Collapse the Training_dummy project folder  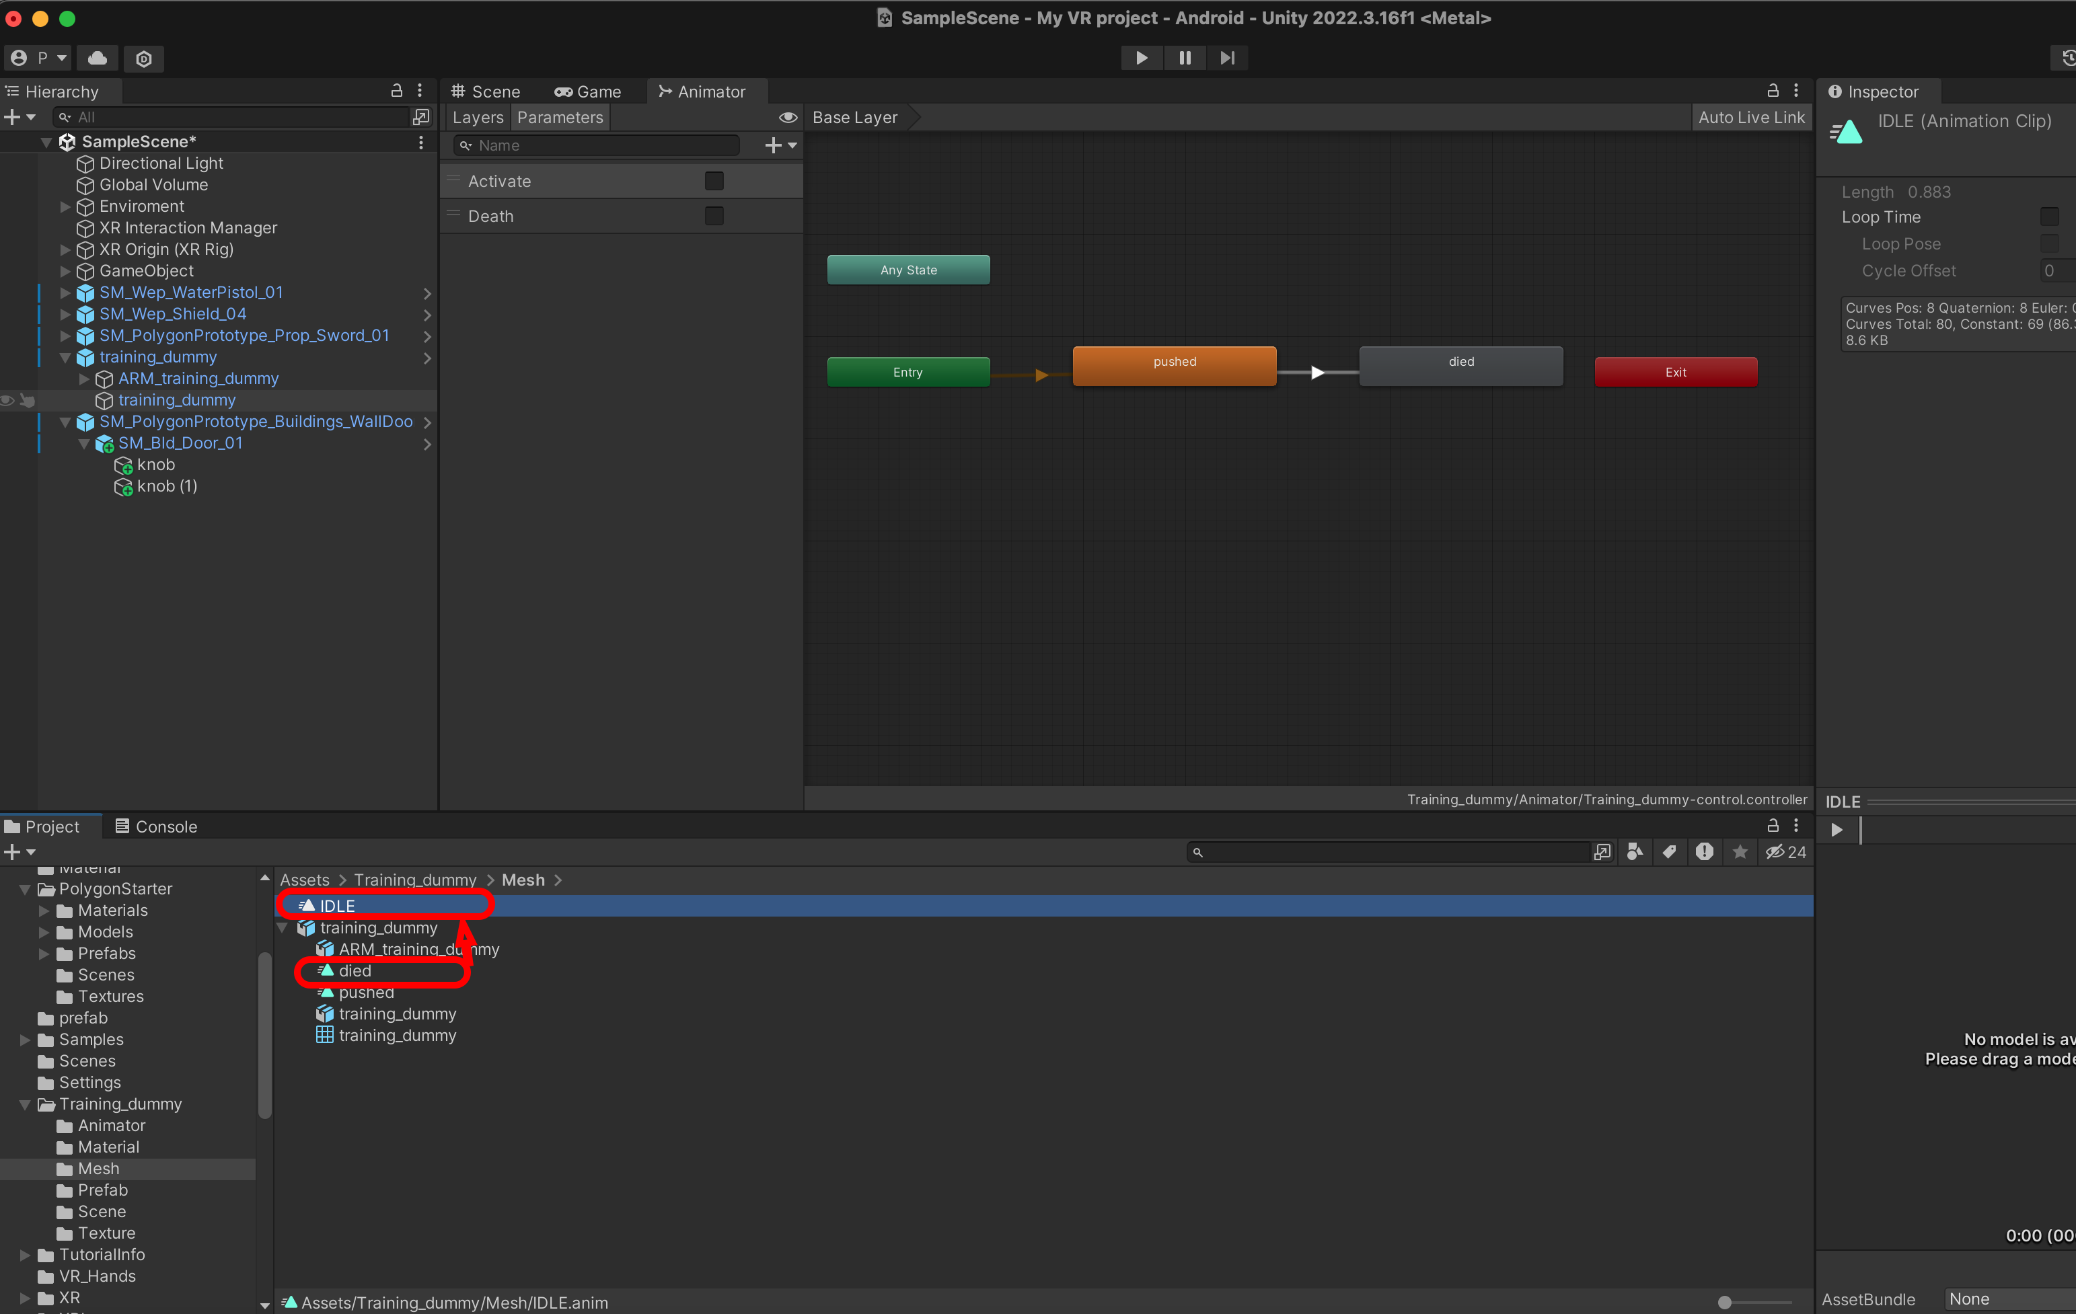[x=25, y=1105]
